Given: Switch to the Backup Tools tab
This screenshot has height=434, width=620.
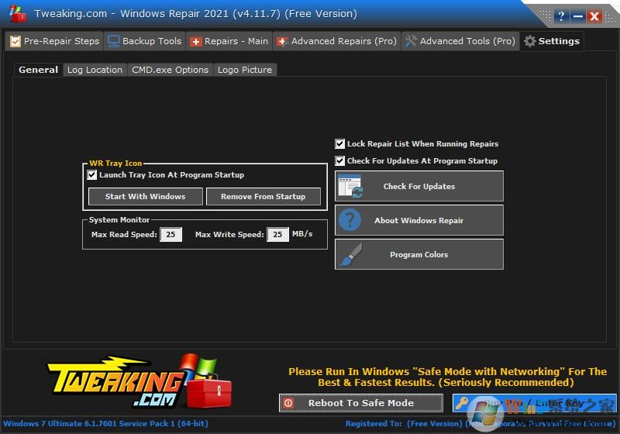Looking at the screenshot, I should [145, 41].
